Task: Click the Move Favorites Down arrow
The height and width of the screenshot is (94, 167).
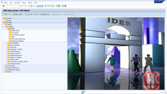Action: 35,14
